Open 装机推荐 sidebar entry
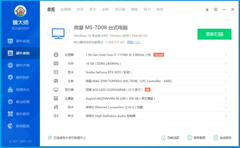Image resolution: width=240 pixels, height=148 pixels. click(x=19, y=114)
